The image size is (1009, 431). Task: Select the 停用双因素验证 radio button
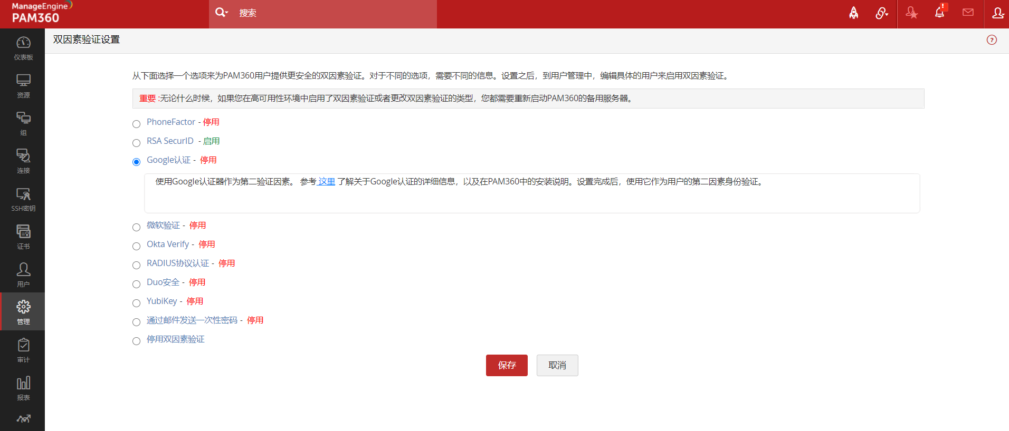coord(136,341)
